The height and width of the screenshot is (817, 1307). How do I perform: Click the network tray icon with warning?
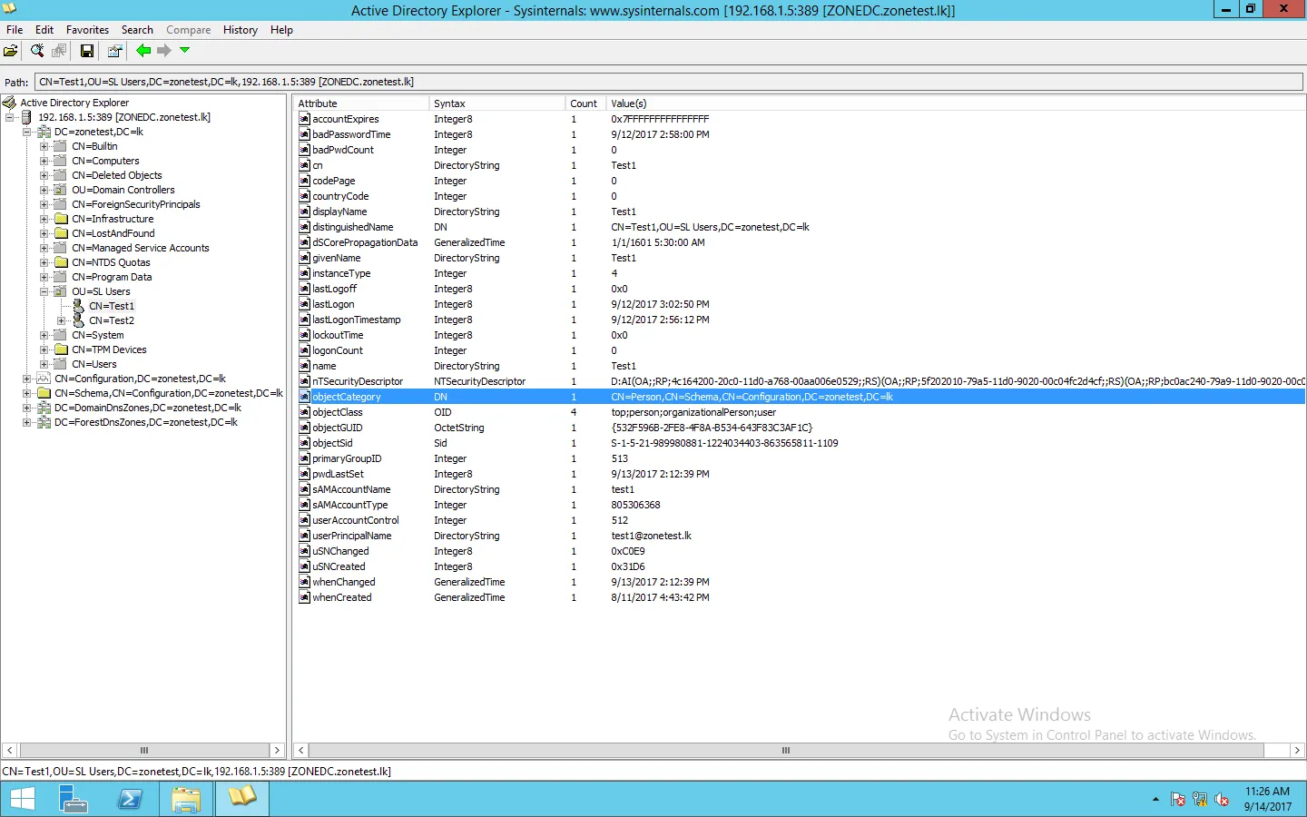[1200, 800]
